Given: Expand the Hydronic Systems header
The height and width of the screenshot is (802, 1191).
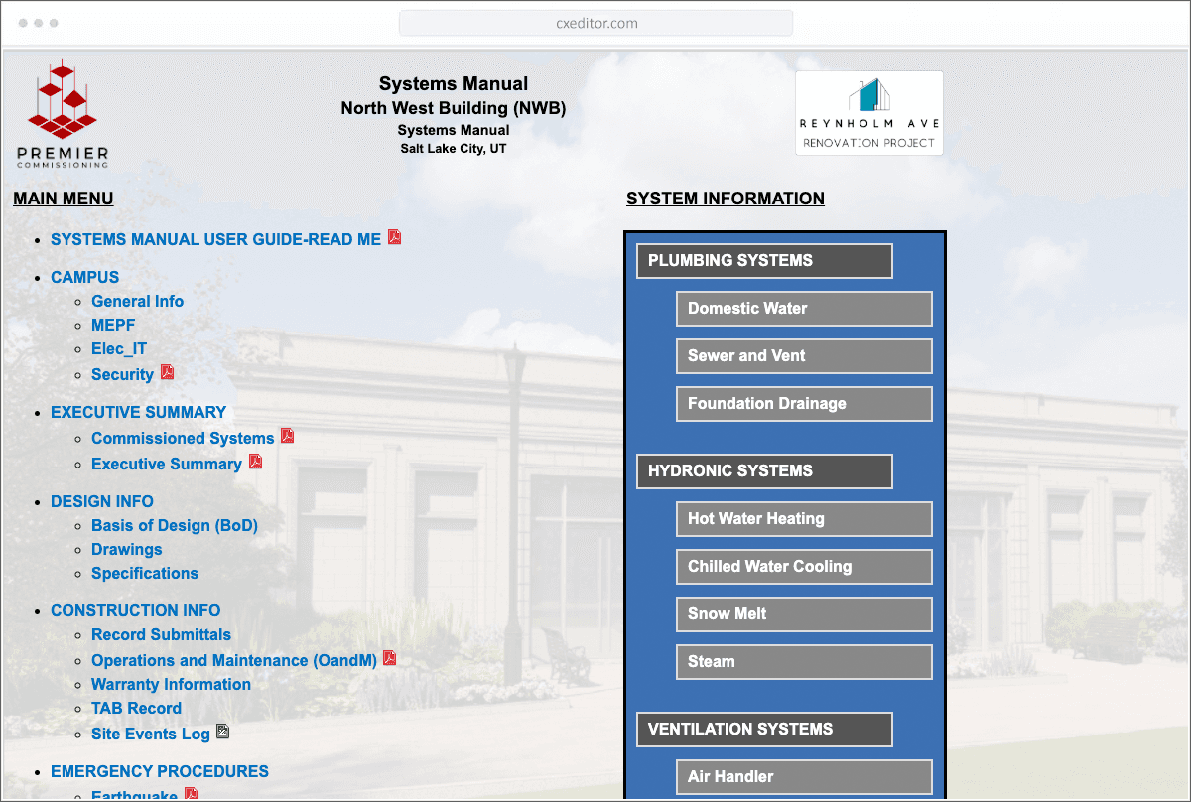Looking at the screenshot, I should pos(764,471).
